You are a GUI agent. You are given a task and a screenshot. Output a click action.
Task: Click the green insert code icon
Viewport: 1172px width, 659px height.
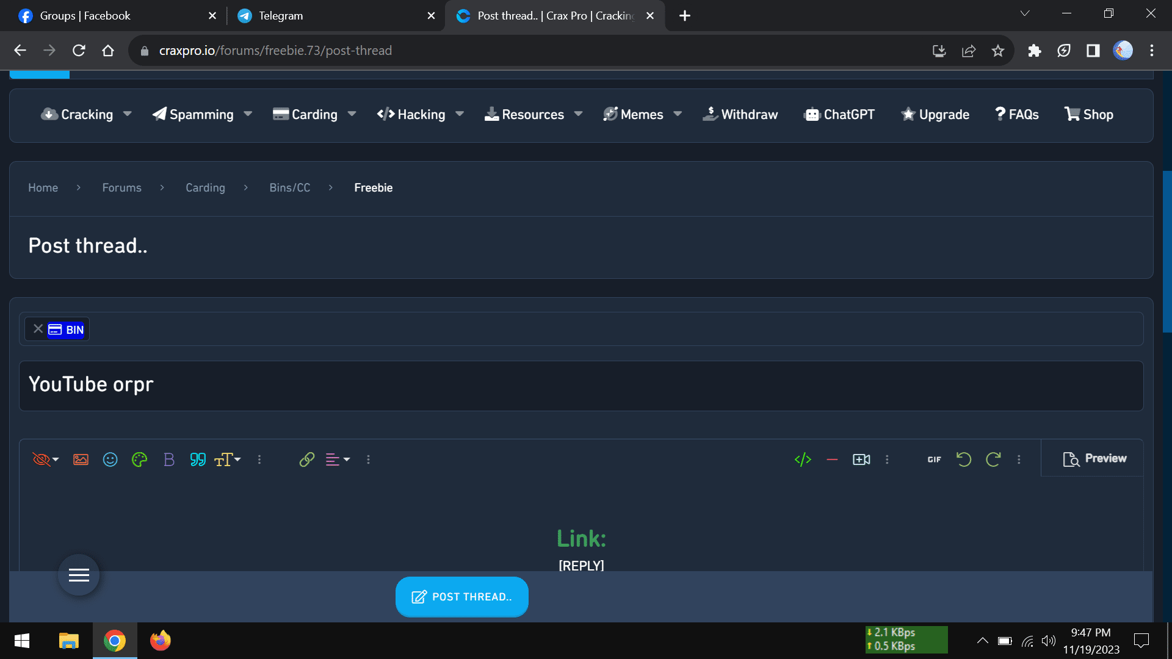(803, 459)
